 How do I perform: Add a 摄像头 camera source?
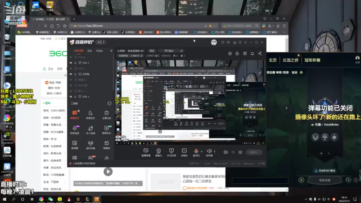pos(159,152)
